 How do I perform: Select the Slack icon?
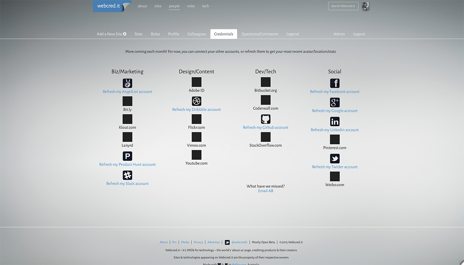[127, 175]
